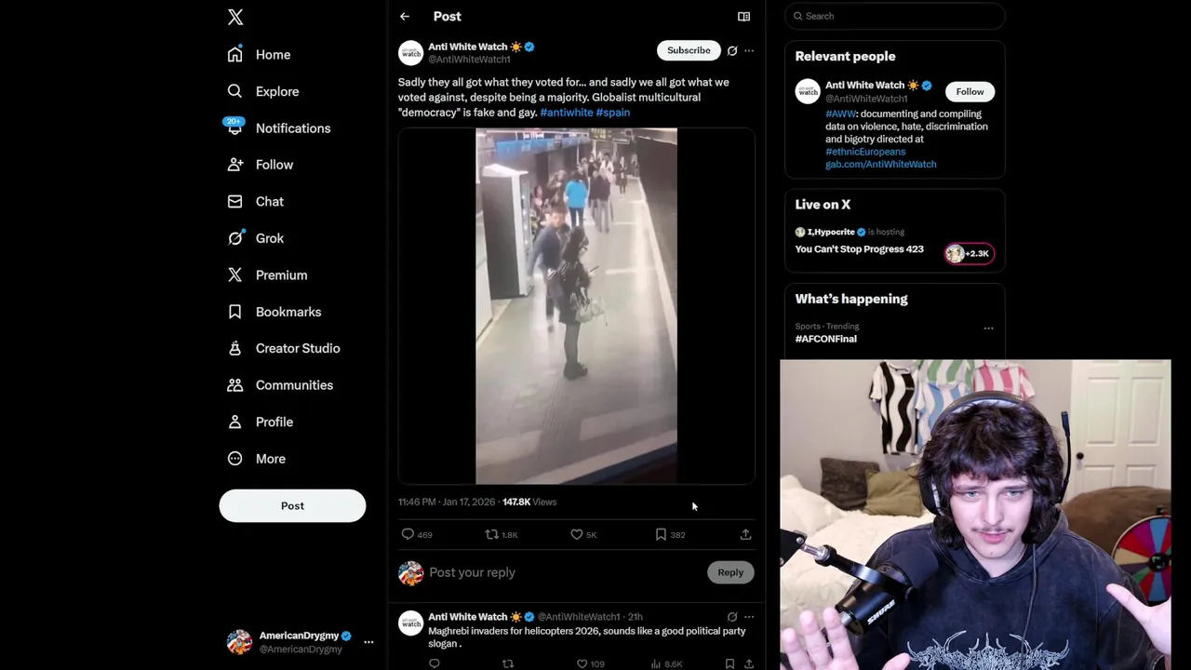Click the Search input field

point(895,16)
